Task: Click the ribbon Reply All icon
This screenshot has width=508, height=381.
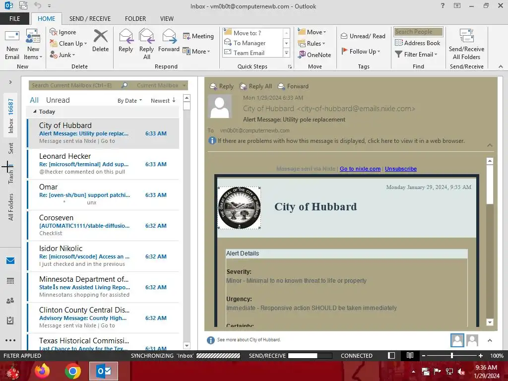Action: click(146, 45)
